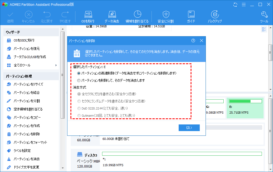This screenshot has width=273, height=172.
Task: Click the E: partition usage bar
Action: pos(245,101)
